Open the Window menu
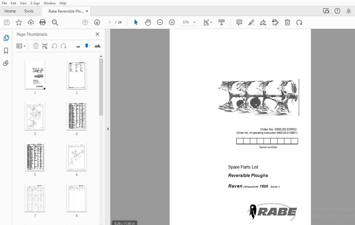Viewport: 355px width, 225px height. (50, 3)
